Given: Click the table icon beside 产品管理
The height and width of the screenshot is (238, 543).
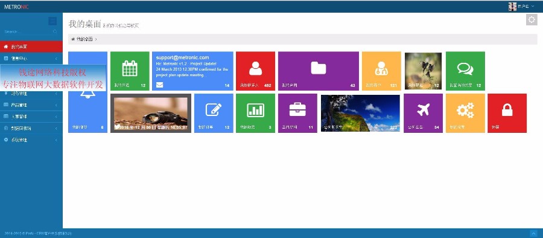Looking at the screenshot, I should pyautogui.click(x=6, y=105).
